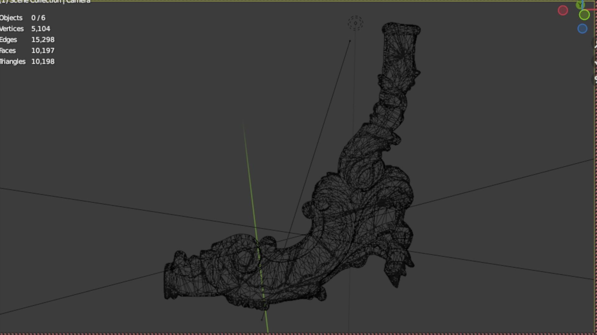Click the Faces 10,197 statistic
This screenshot has width=597, height=335.
pos(27,51)
